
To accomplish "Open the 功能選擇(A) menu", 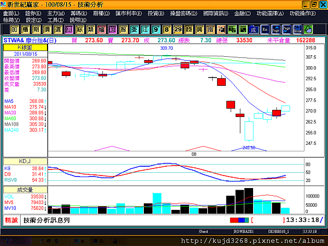I will (270, 13).
